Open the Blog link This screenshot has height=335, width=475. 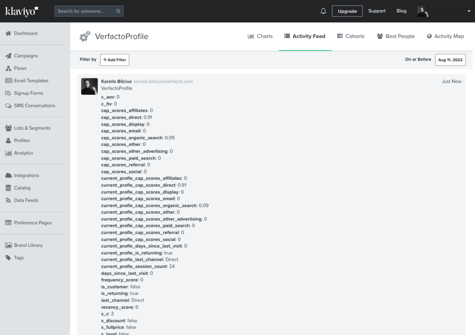click(x=402, y=11)
